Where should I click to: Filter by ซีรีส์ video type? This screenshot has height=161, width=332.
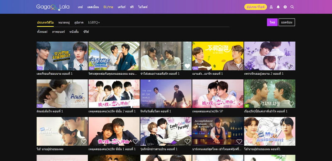tap(86, 32)
